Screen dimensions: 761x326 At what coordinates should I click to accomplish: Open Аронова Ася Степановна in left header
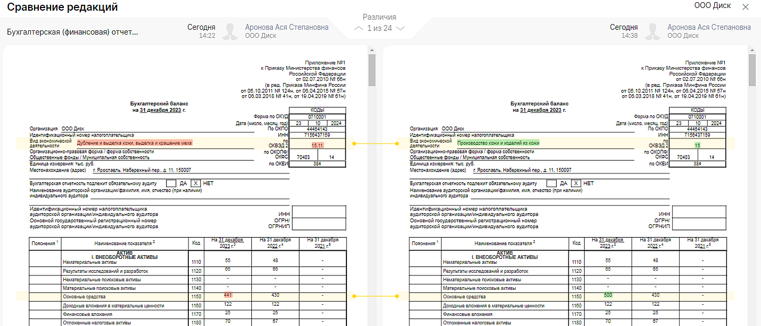click(286, 27)
